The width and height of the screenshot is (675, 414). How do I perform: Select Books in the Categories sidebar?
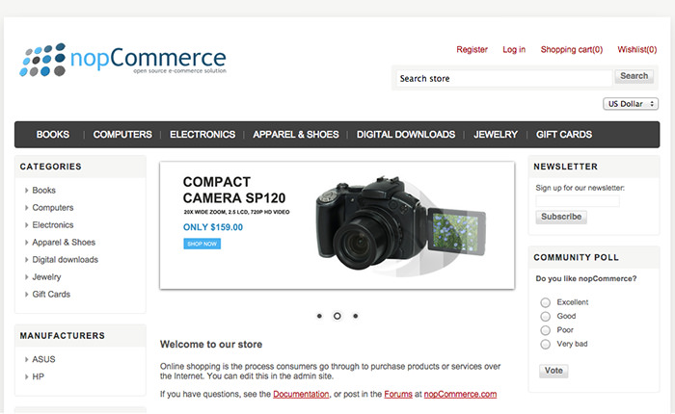(x=44, y=190)
